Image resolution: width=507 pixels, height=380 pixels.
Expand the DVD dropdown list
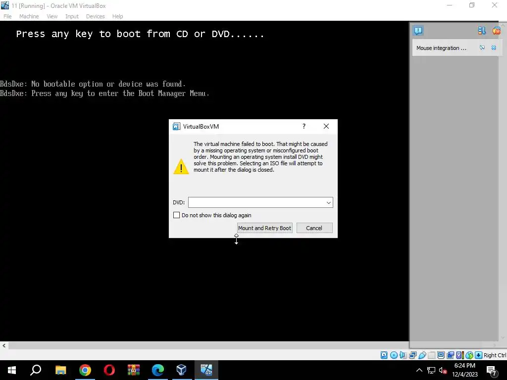329,202
